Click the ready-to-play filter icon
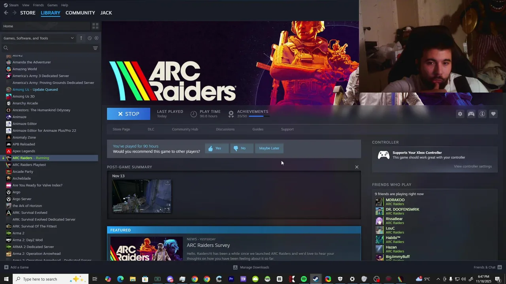Screen dimensions: 506x284 [96, 38]
